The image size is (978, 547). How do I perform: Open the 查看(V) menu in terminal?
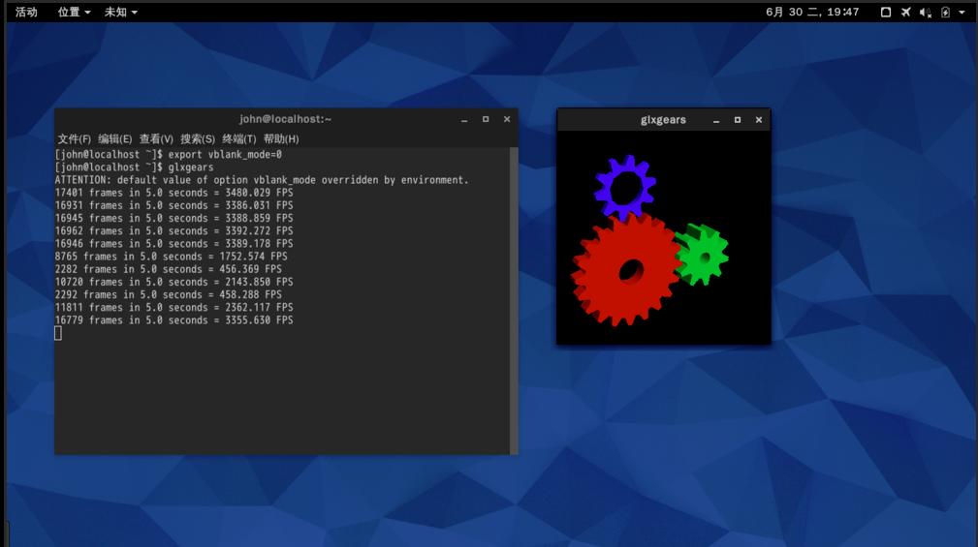point(156,139)
